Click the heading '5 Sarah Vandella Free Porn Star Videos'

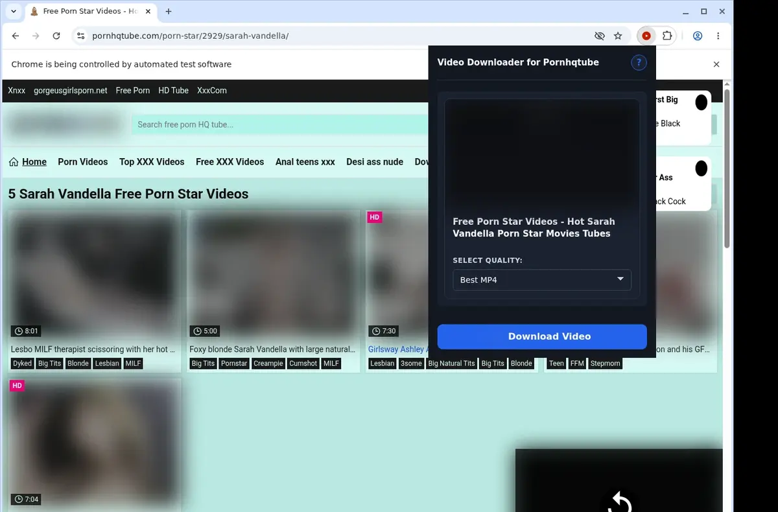click(128, 194)
